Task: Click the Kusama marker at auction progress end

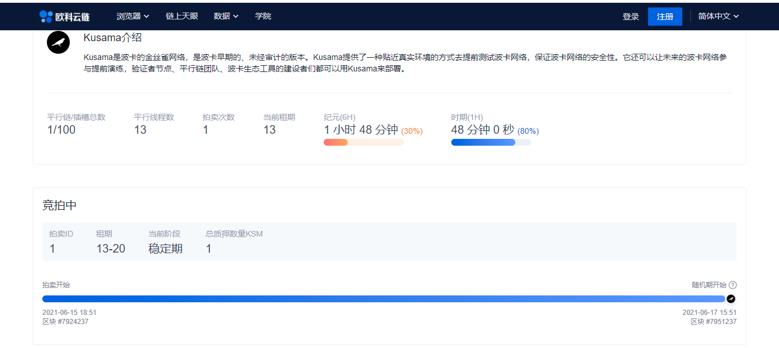Action: (x=731, y=299)
